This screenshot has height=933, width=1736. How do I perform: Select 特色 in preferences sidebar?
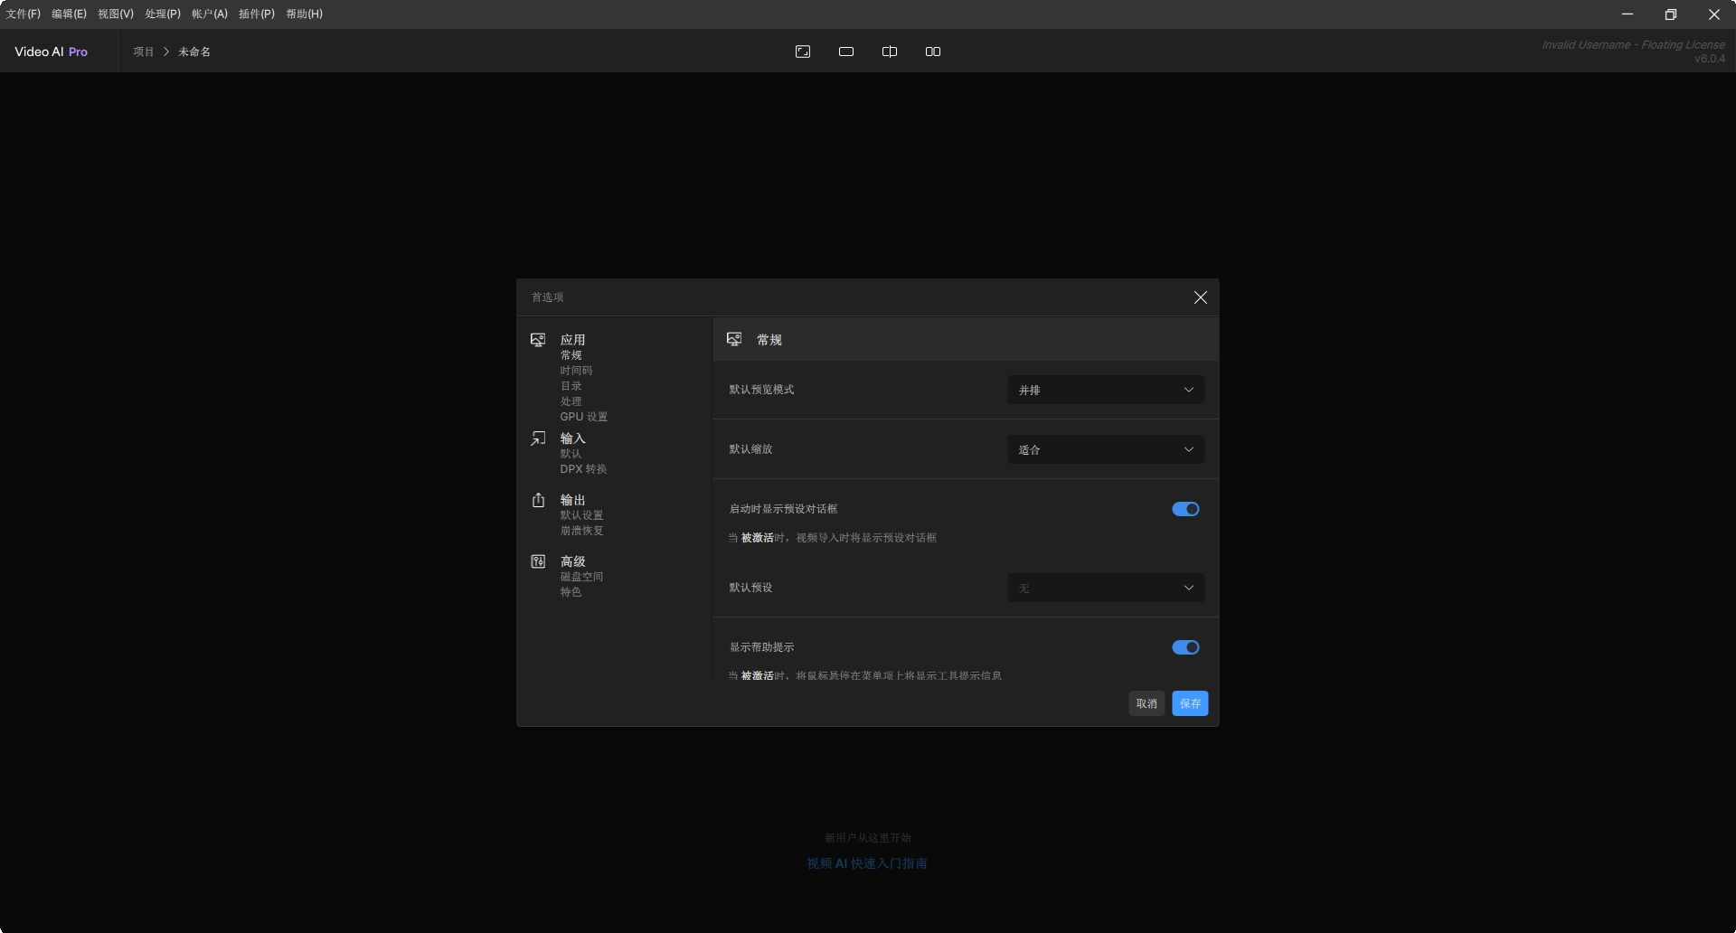pyautogui.click(x=571, y=592)
